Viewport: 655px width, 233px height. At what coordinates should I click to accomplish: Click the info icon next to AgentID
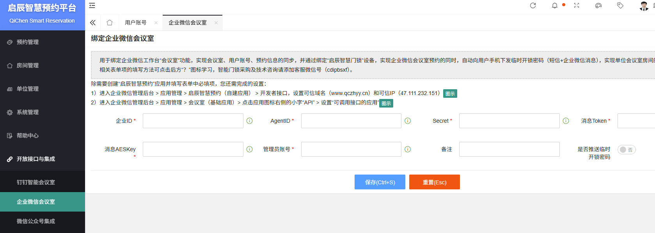tap(408, 121)
